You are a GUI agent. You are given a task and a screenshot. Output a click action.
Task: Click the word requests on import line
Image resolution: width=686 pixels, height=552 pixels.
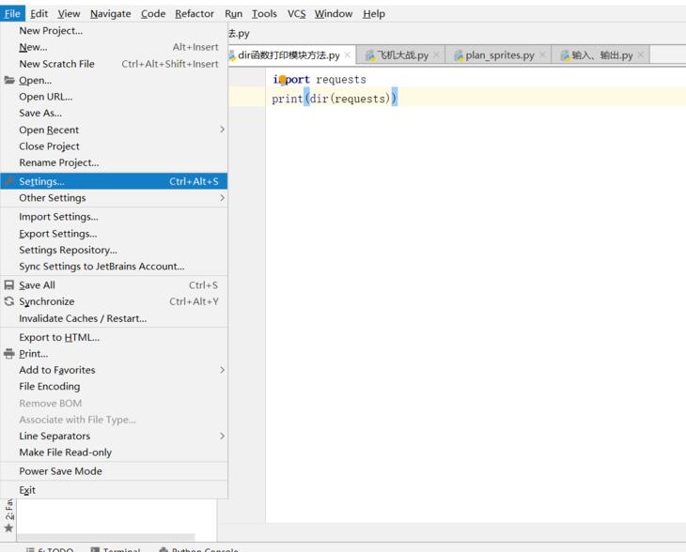[x=341, y=79]
